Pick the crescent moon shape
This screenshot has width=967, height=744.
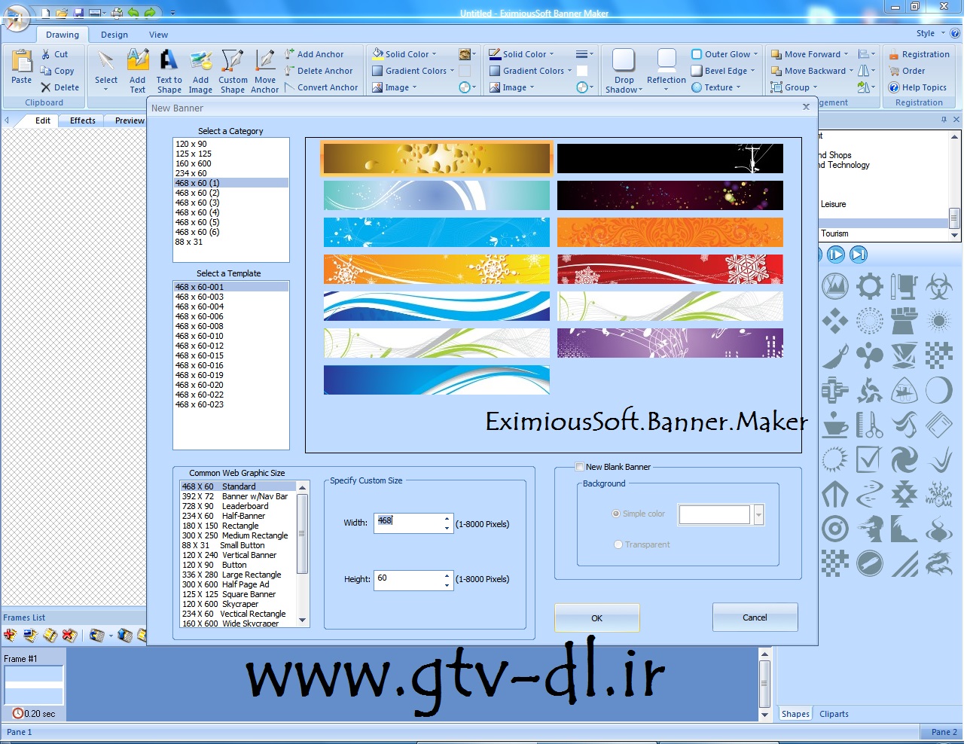[939, 390]
